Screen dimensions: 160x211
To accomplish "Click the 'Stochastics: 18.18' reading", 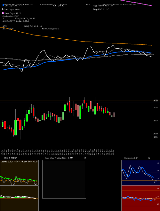I will coord(10,16).
